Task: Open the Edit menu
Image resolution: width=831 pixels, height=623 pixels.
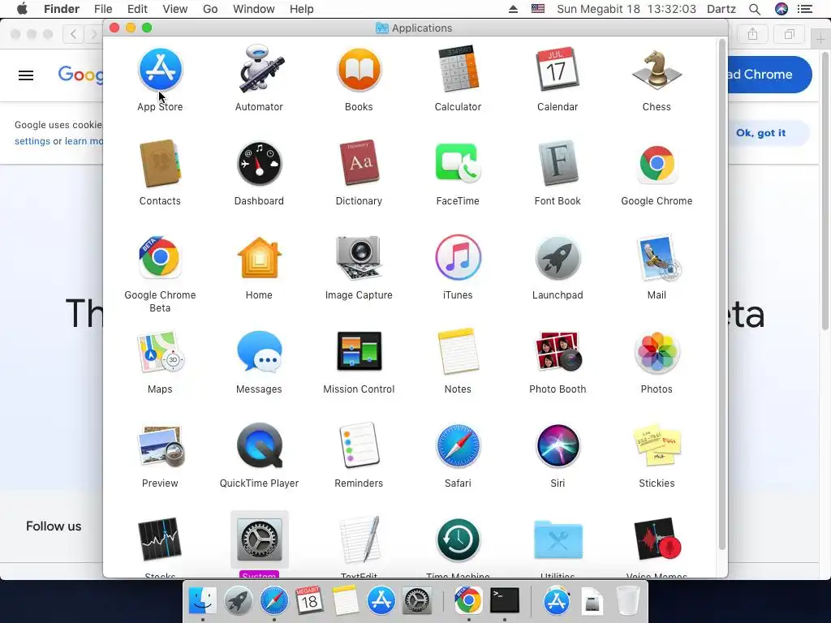Action: tap(137, 9)
